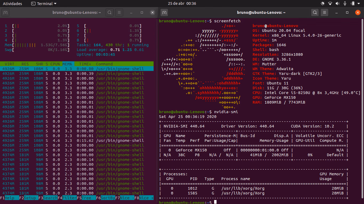Sort by CPU% column header in htop
The width and height of the screenshot is (364, 204).
point(55,64)
